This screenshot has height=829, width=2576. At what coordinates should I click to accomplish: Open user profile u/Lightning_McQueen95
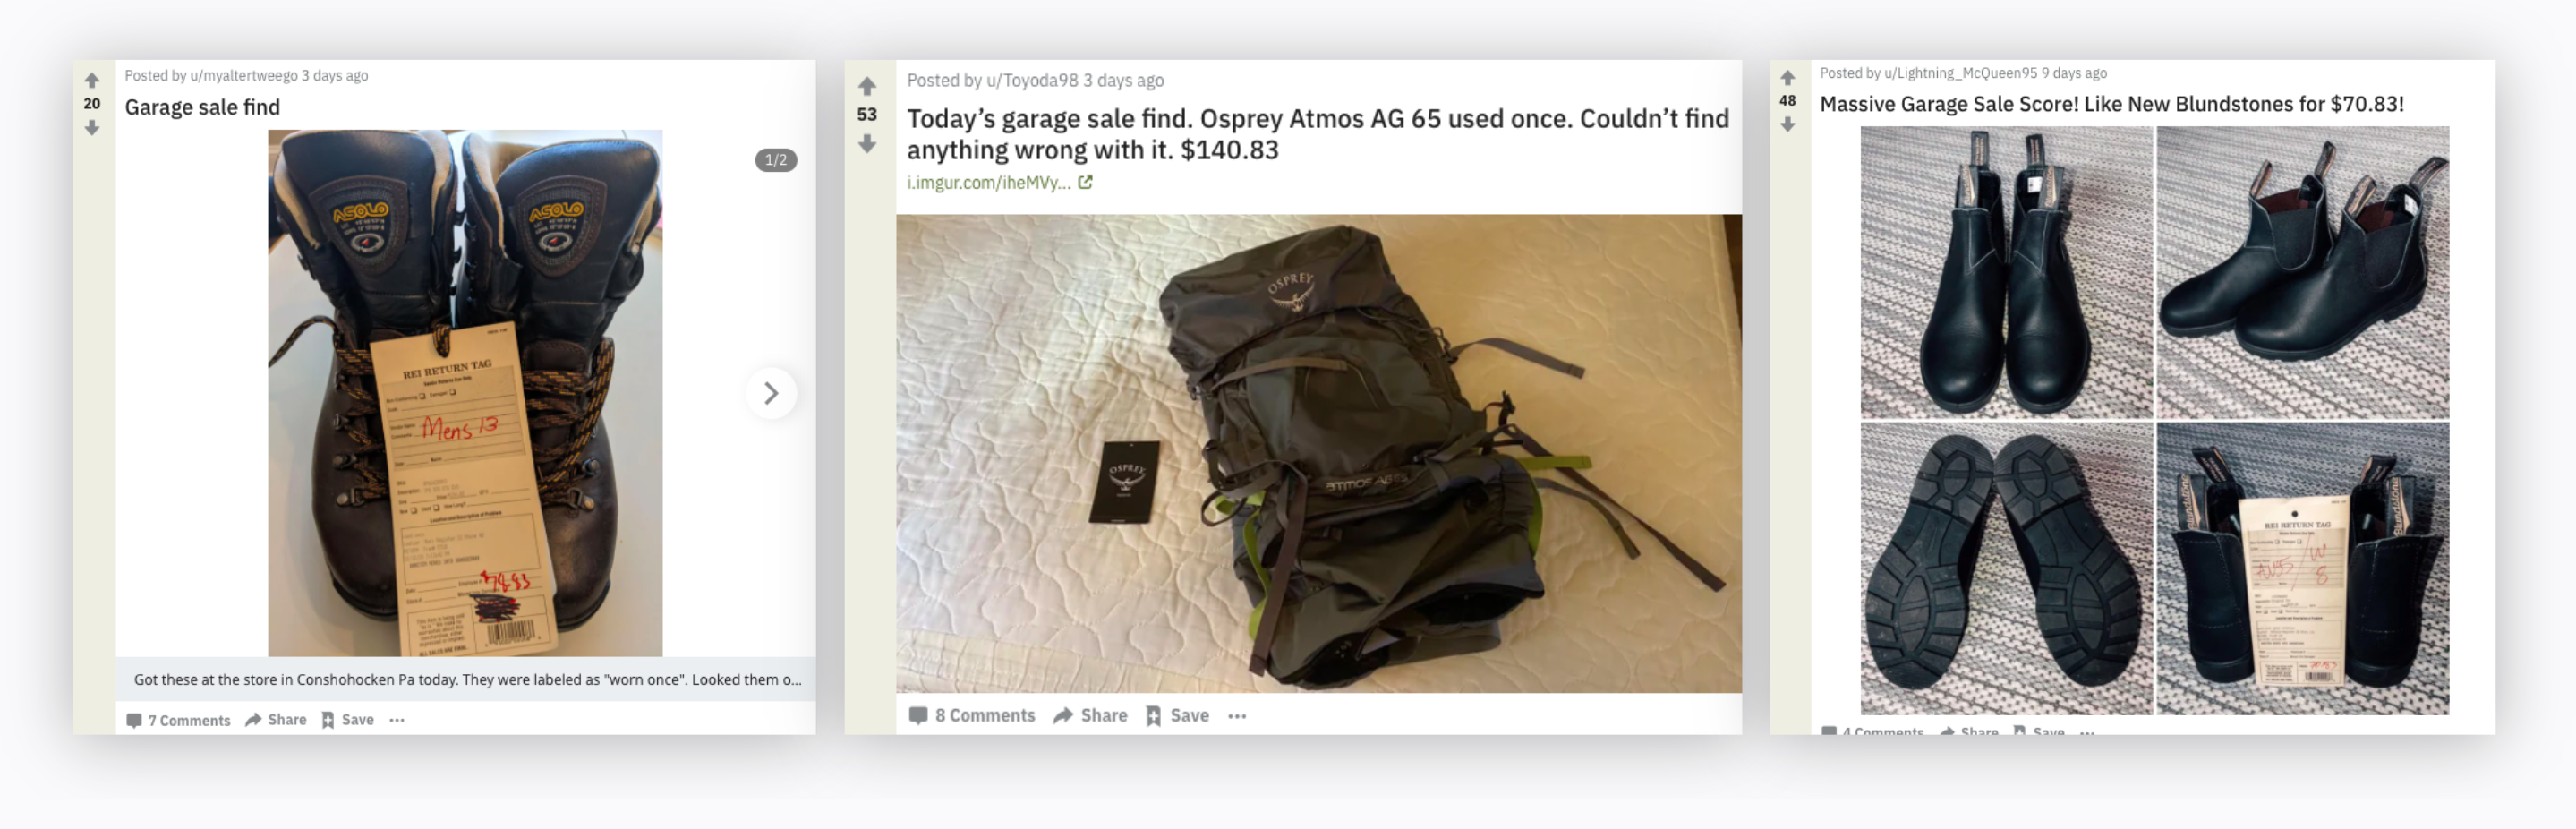[x=1960, y=73]
